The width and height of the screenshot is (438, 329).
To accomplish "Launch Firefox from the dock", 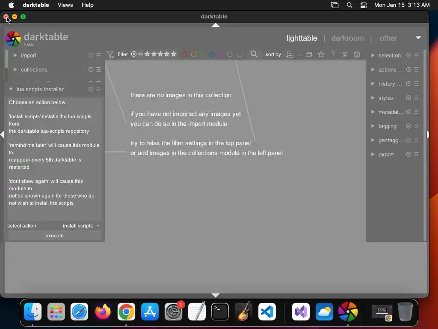I will [103, 312].
